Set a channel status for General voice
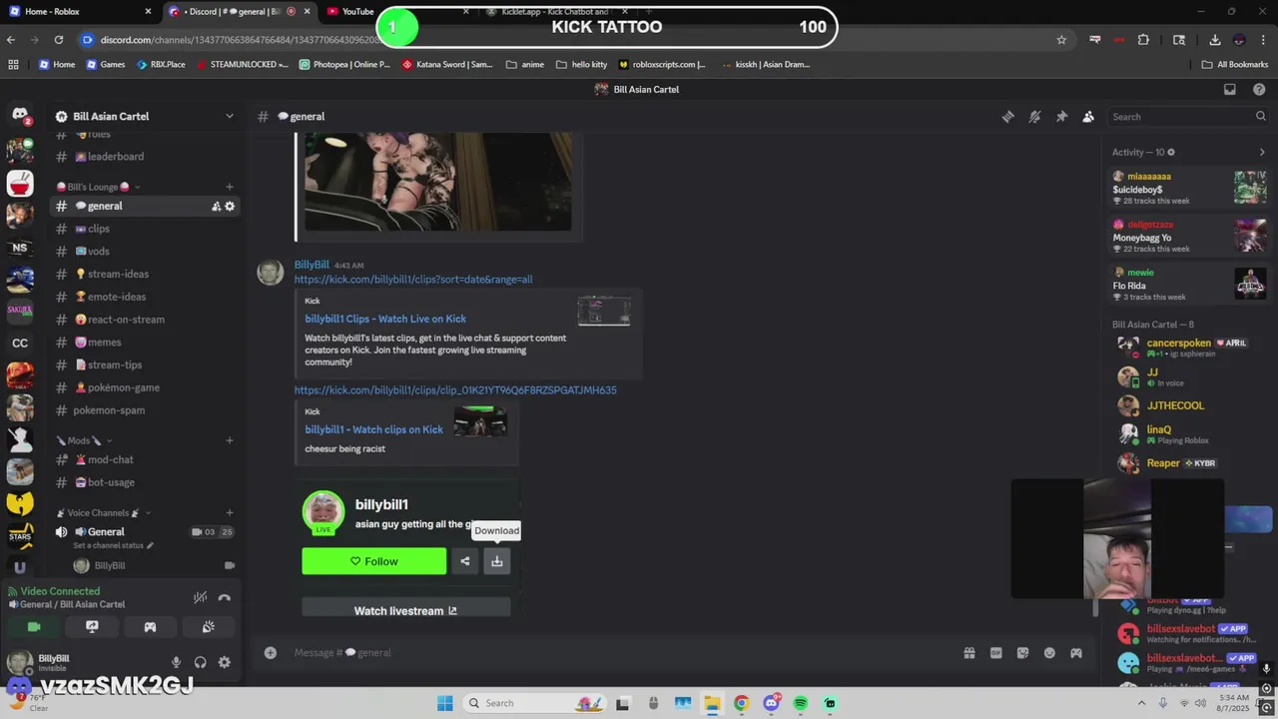 point(114,545)
